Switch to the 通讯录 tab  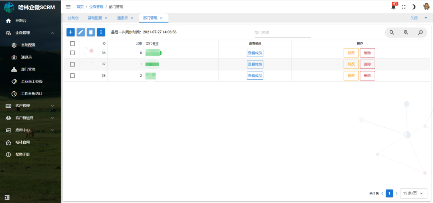(122, 18)
